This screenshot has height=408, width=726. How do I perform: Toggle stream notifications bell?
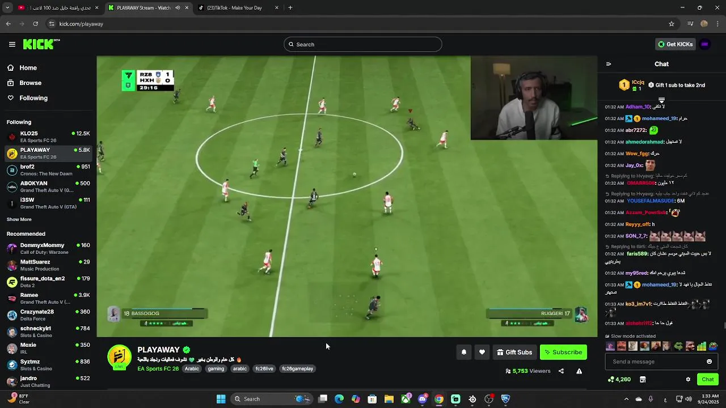tap(464, 352)
